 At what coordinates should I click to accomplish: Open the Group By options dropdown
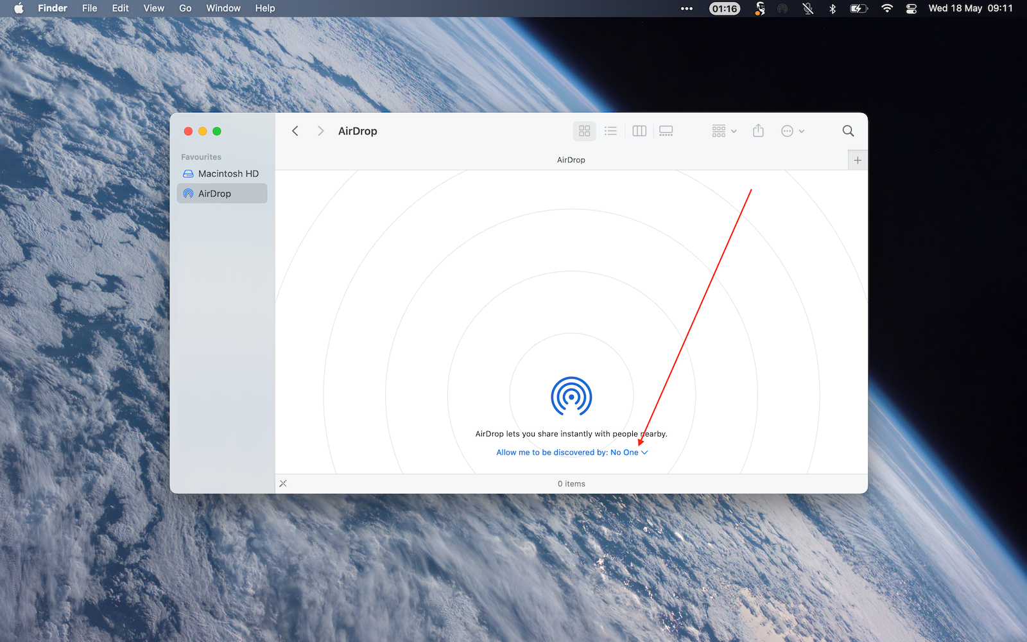click(x=724, y=131)
